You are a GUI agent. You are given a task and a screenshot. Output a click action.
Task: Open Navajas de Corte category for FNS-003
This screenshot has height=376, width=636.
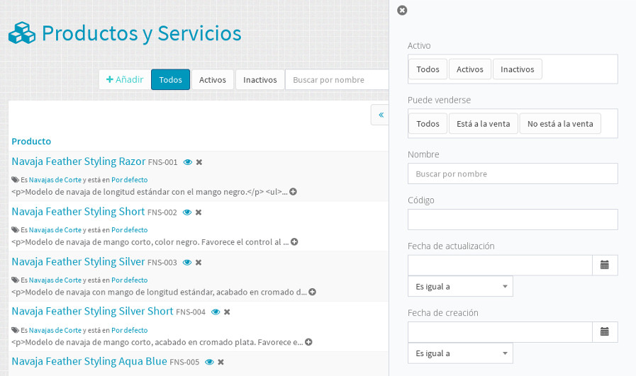[x=55, y=280]
